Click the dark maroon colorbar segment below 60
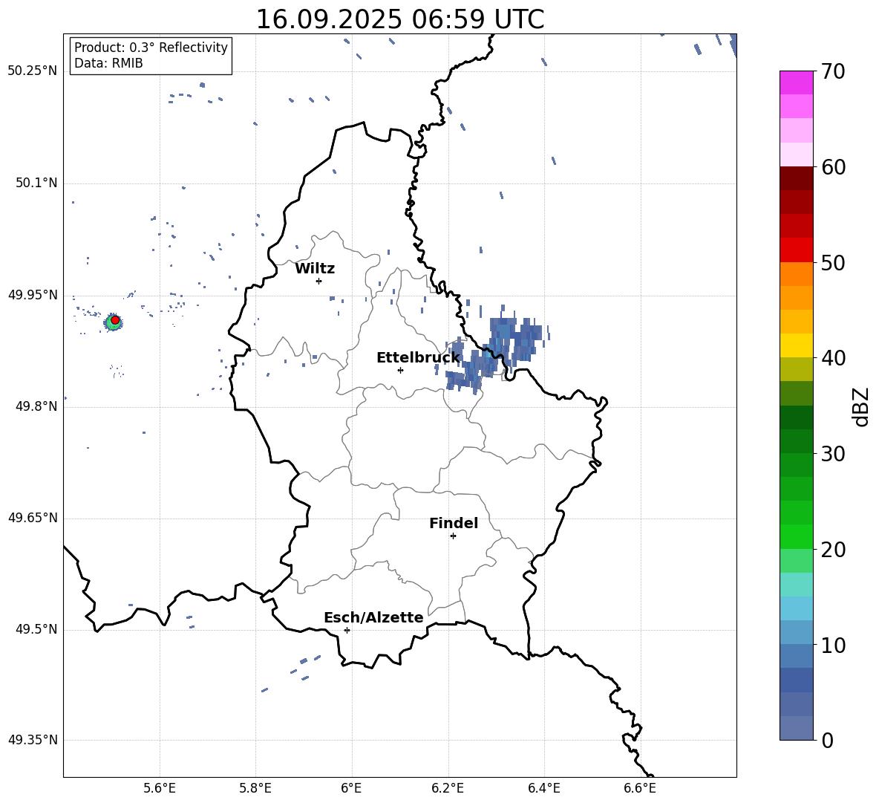The height and width of the screenshot is (803, 879). coord(796,178)
